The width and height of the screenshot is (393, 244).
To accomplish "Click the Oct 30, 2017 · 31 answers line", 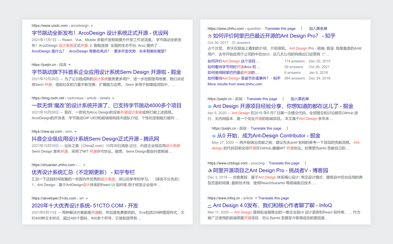I will coord(229,43).
